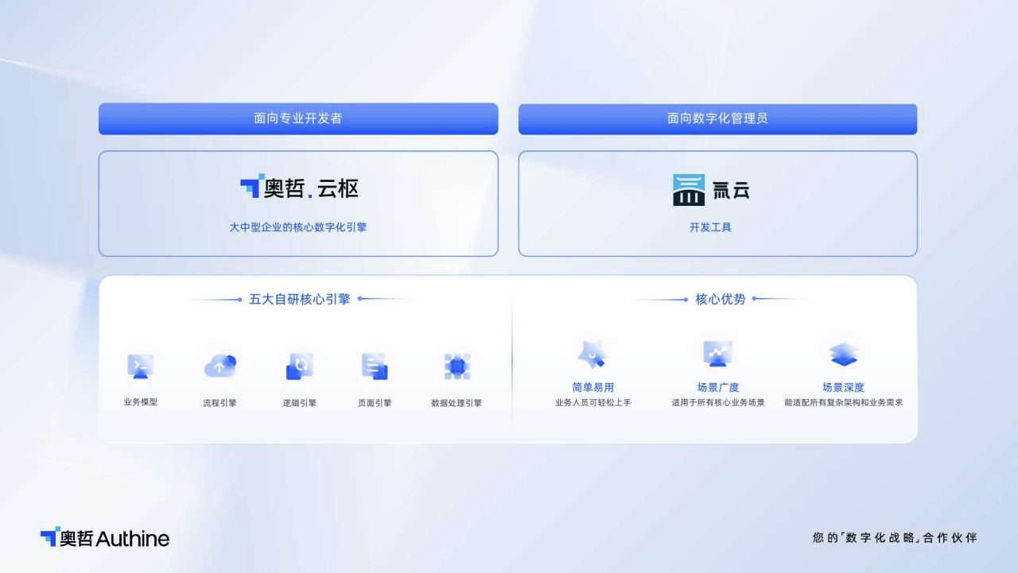Image resolution: width=1018 pixels, height=573 pixels.
Task: Click the 五大自研核心引擎 heading
Action: coord(300,300)
